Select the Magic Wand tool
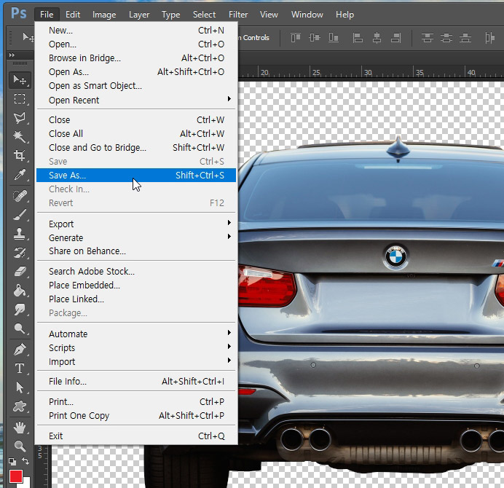Viewport: 504px width, 488px height. click(20, 137)
